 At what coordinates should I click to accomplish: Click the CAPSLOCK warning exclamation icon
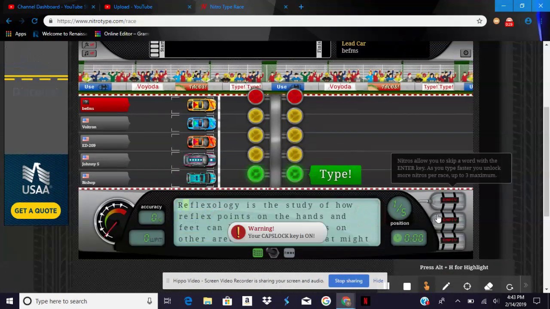(238, 232)
